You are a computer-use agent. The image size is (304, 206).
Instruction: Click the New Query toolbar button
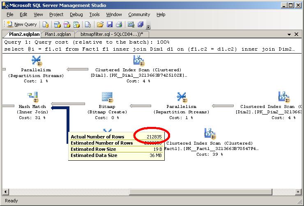point(22,24)
